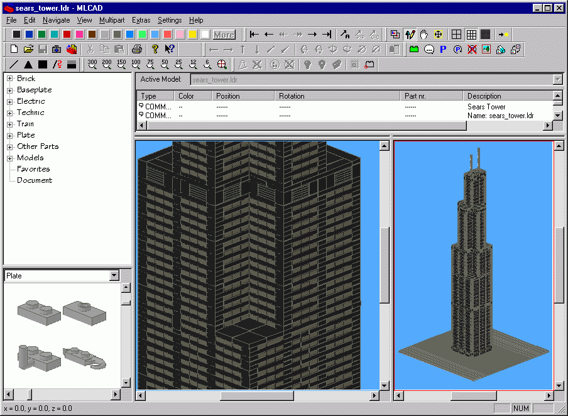Toggle the medium grid button

(471, 35)
